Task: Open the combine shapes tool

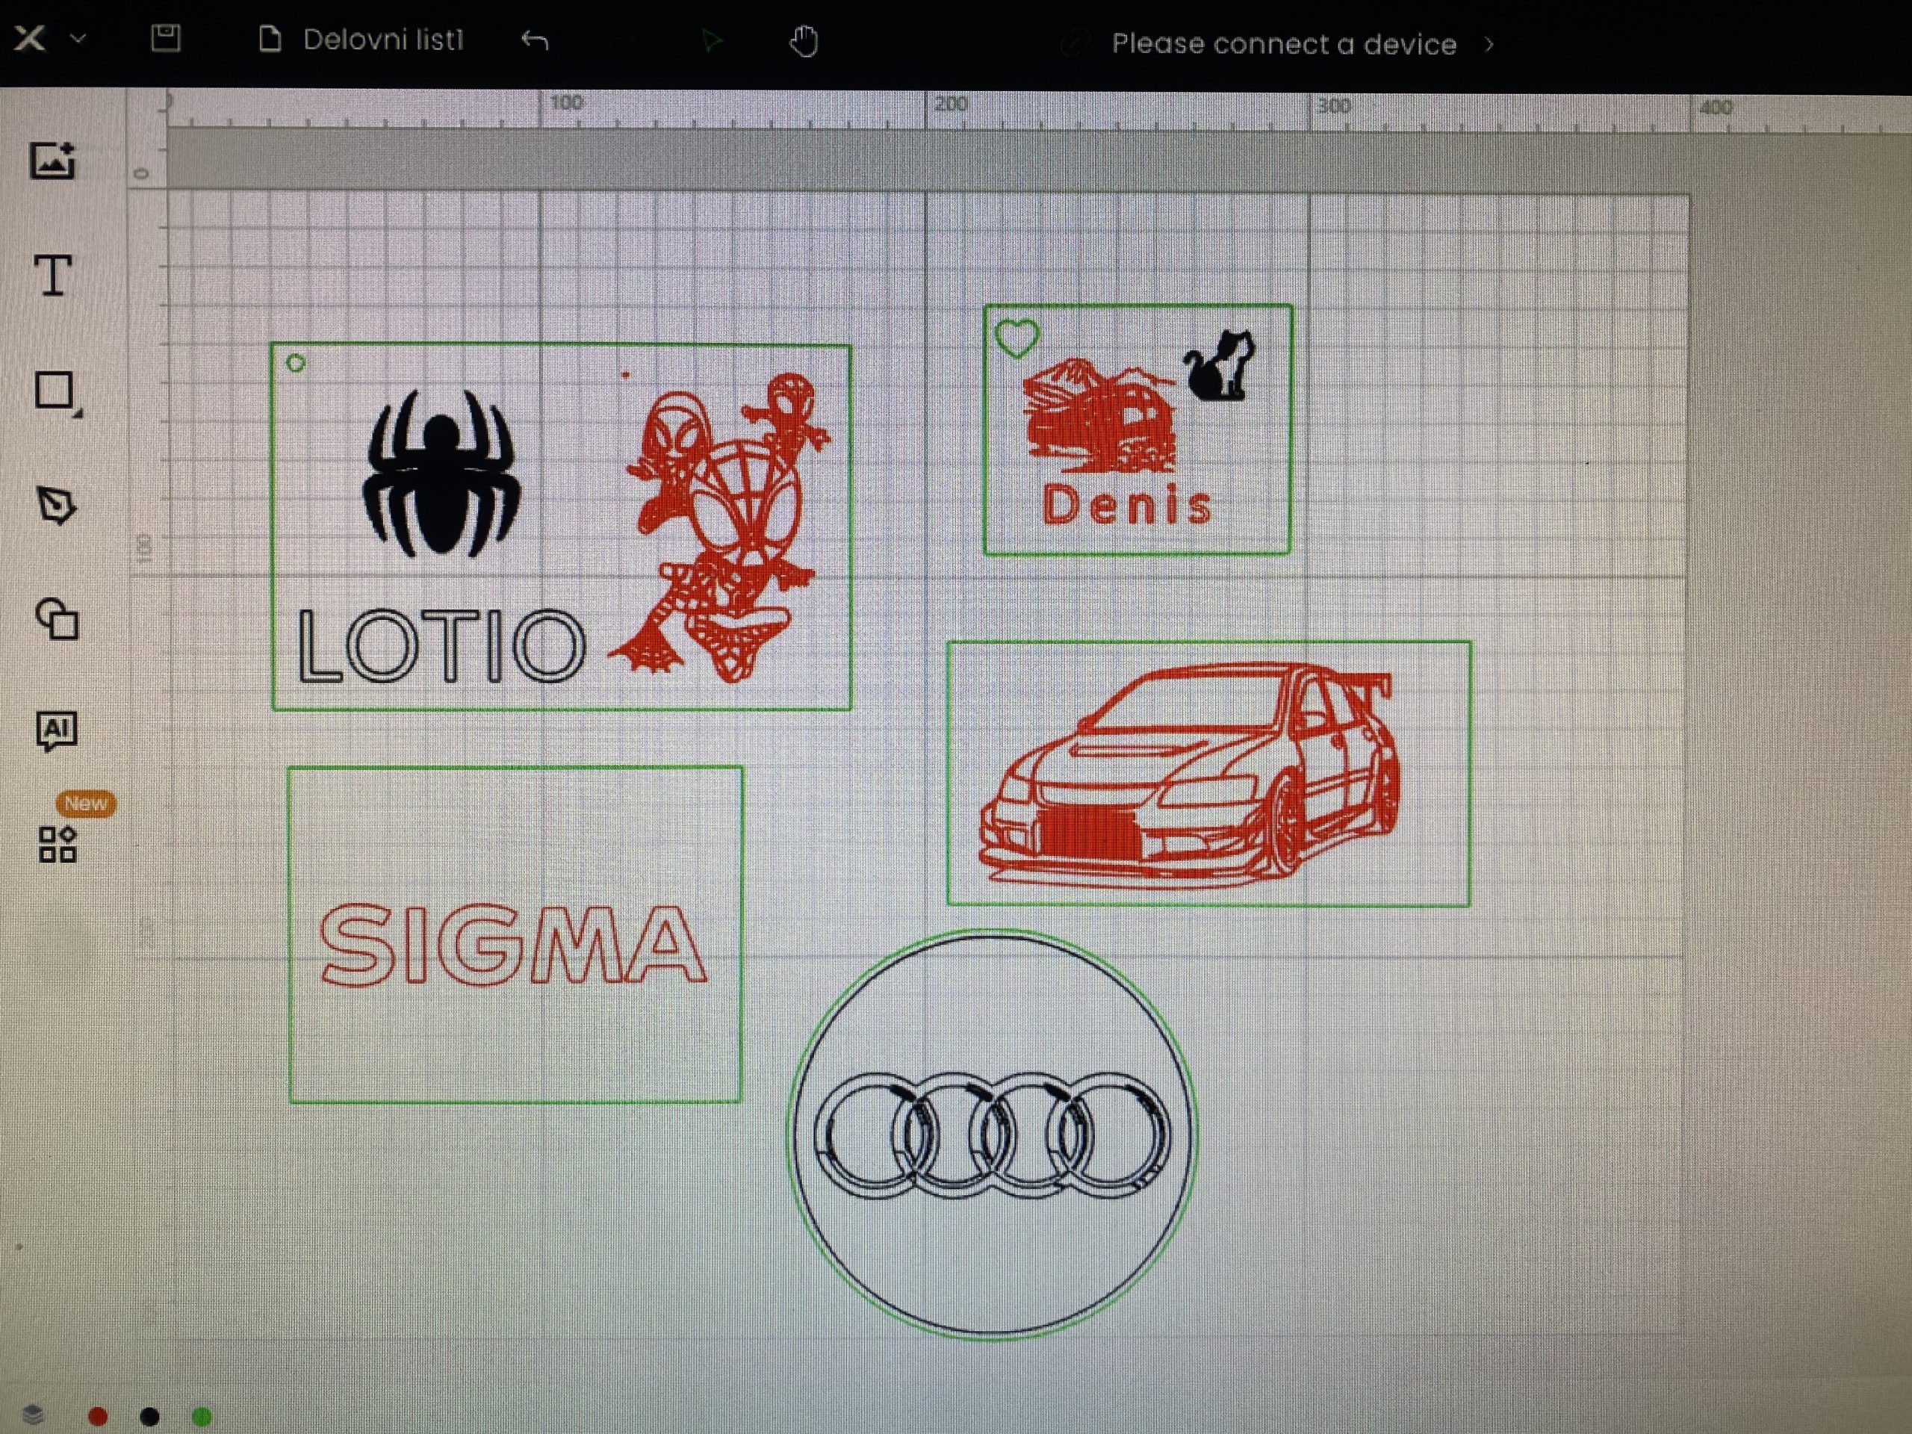Action: tap(57, 619)
